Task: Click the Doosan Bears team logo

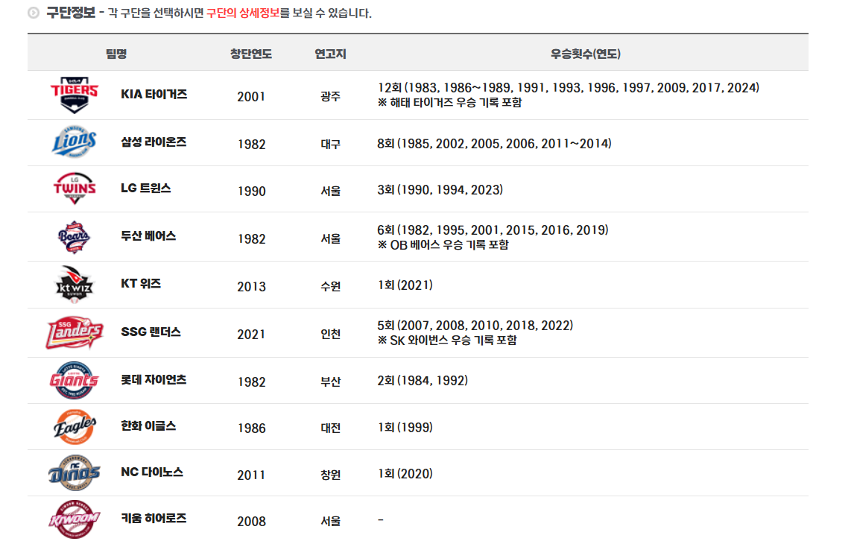Action: pyautogui.click(x=74, y=237)
